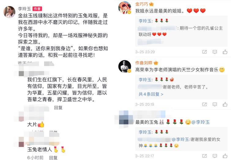
Task: Like 作曲刘晔's comment with the thumbs-up icon
Action: pyautogui.click(x=225, y=104)
